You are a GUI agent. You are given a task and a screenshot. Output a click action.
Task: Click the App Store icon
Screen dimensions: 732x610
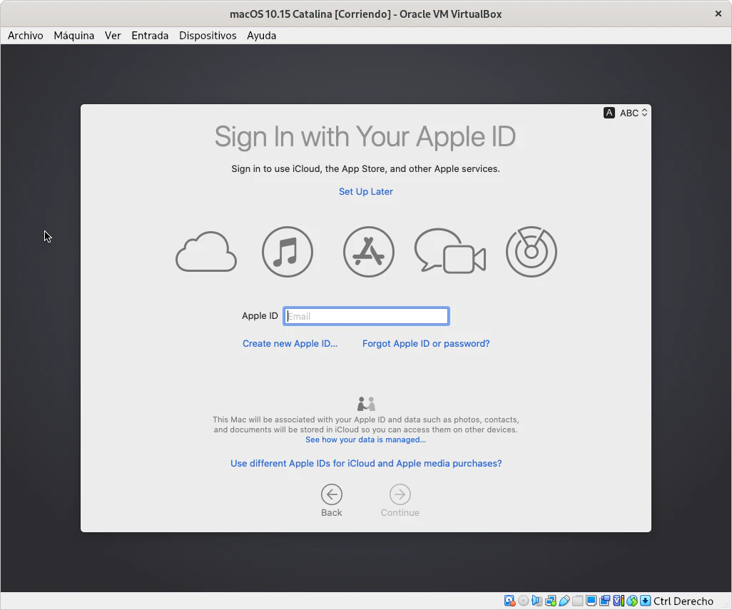[x=369, y=252]
